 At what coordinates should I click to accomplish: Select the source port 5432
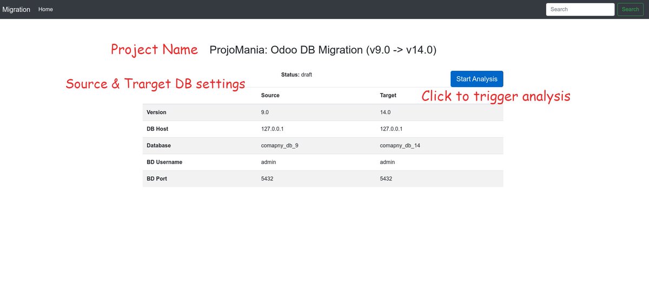(267, 179)
